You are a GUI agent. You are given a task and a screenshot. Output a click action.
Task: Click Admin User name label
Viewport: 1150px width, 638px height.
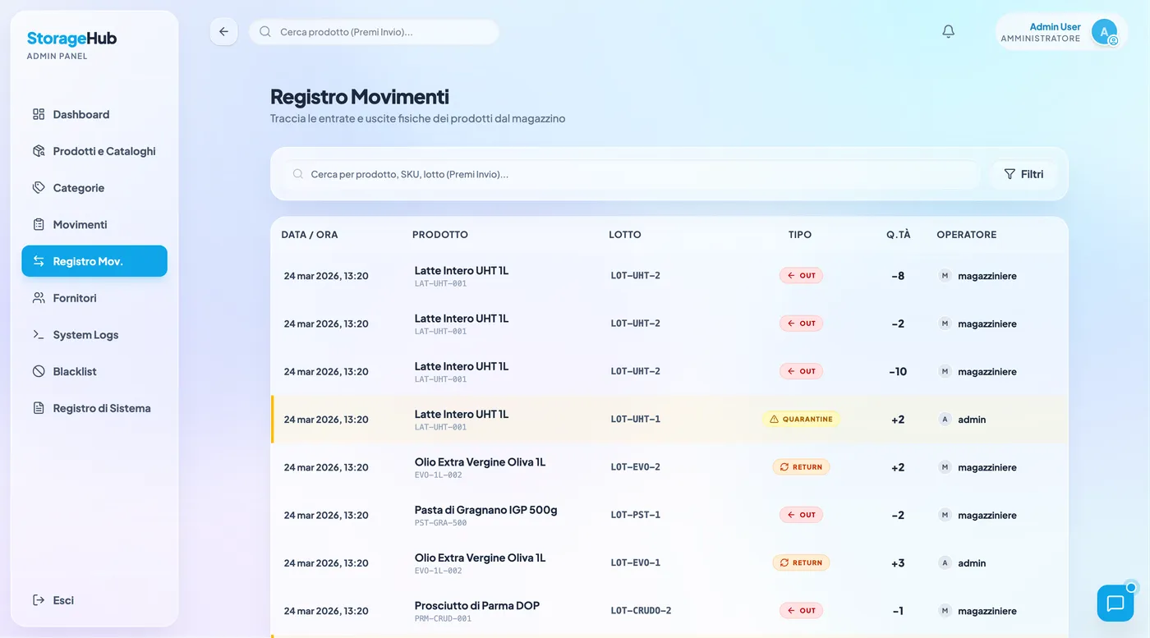tap(1056, 27)
